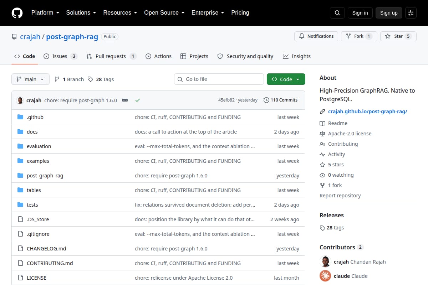Open the examples folder

38,161
